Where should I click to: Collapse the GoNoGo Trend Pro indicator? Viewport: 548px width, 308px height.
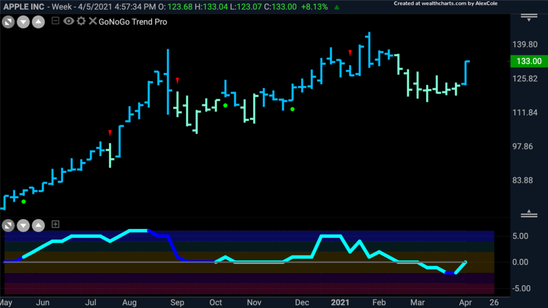[x=55, y=21]
